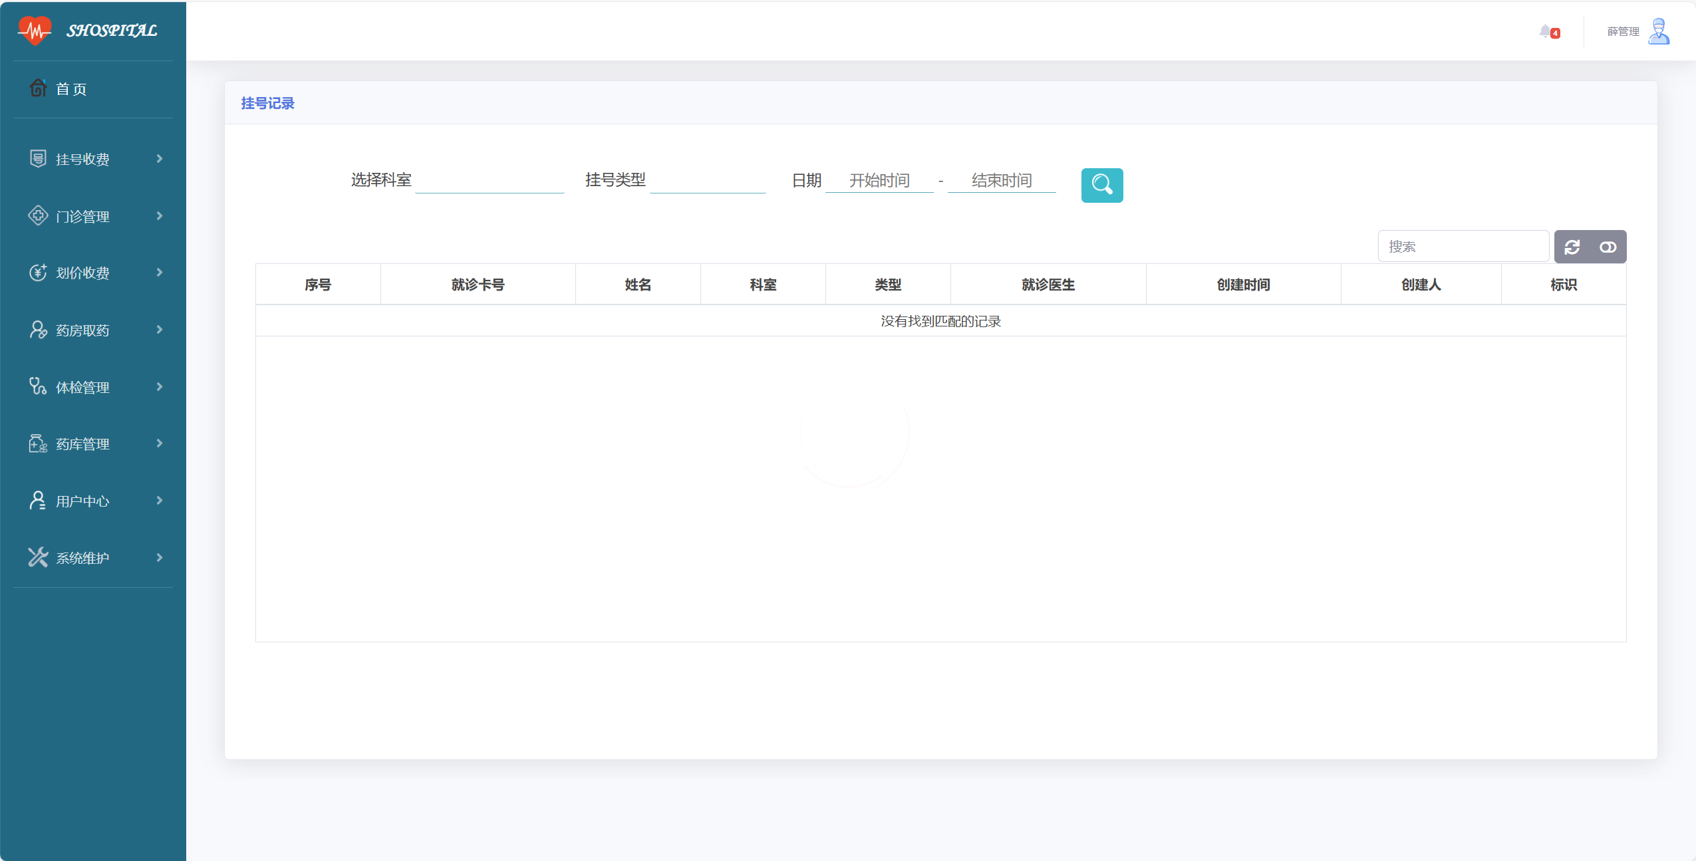Click the 药房取药 person icon
Image resolution: width=1696 pixels, height=861 pixels.
[x=38, y=330]
